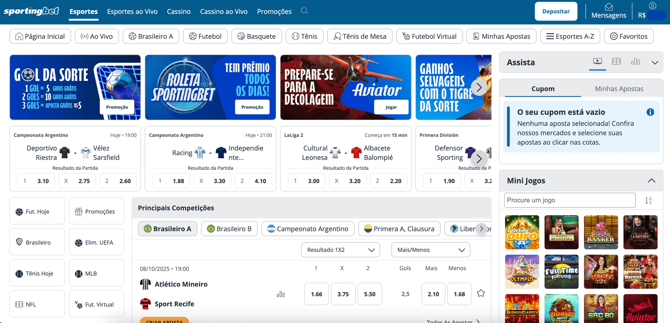Open statistics for Atlético Mineiro match
The height and width of the screenshot is (323, 670).
point(281,294)
